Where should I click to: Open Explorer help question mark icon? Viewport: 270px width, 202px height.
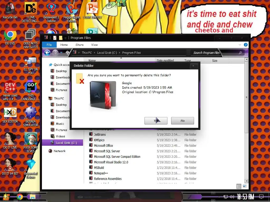[x=246, y=45]
